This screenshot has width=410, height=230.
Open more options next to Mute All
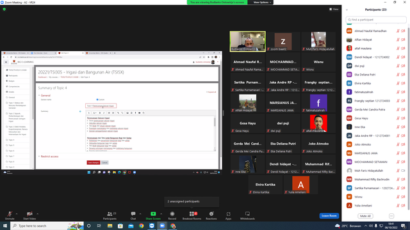tap(391, 216)
